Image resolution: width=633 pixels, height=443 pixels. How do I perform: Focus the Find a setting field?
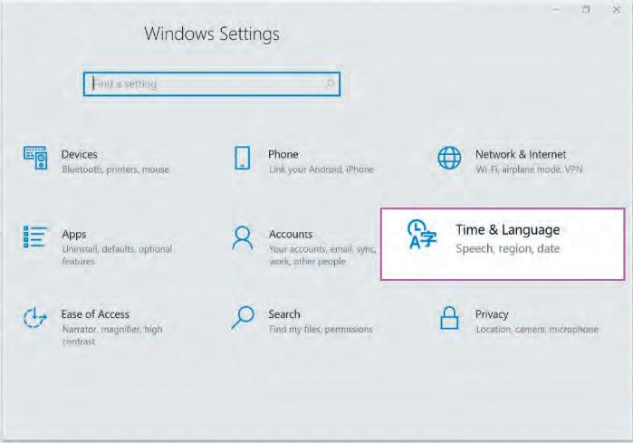click(212, 84)
